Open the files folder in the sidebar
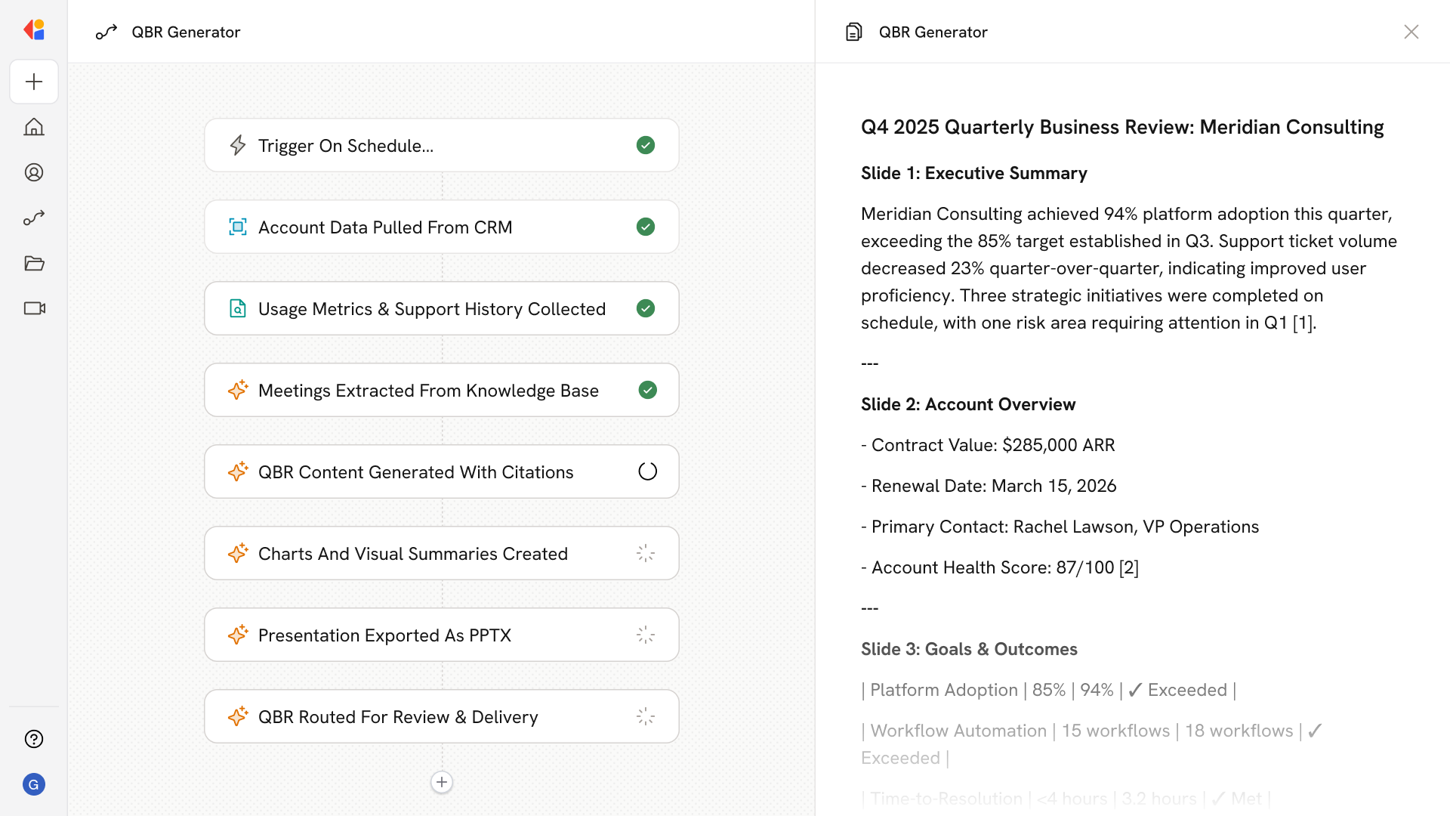 (34, 263)
